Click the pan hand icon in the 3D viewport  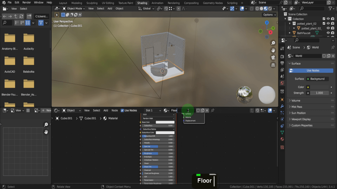[273, 50]
